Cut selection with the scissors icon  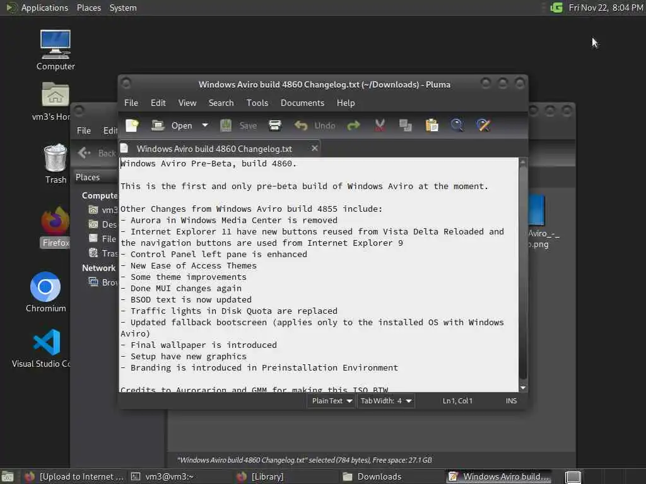pyautogui.click(x=380, y=125)
